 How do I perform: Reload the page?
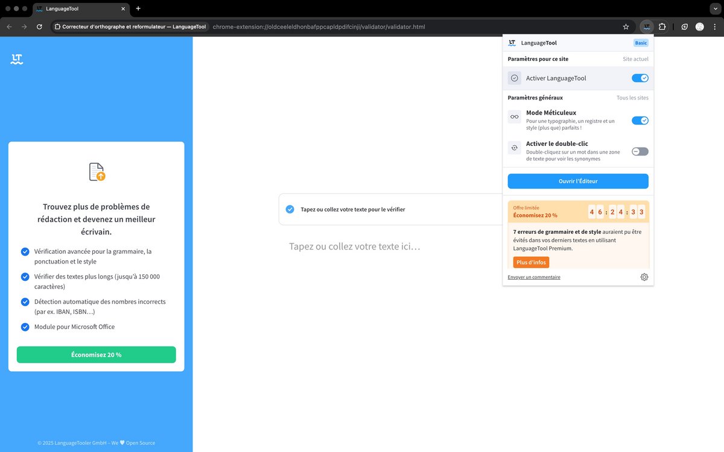point(39,27)
